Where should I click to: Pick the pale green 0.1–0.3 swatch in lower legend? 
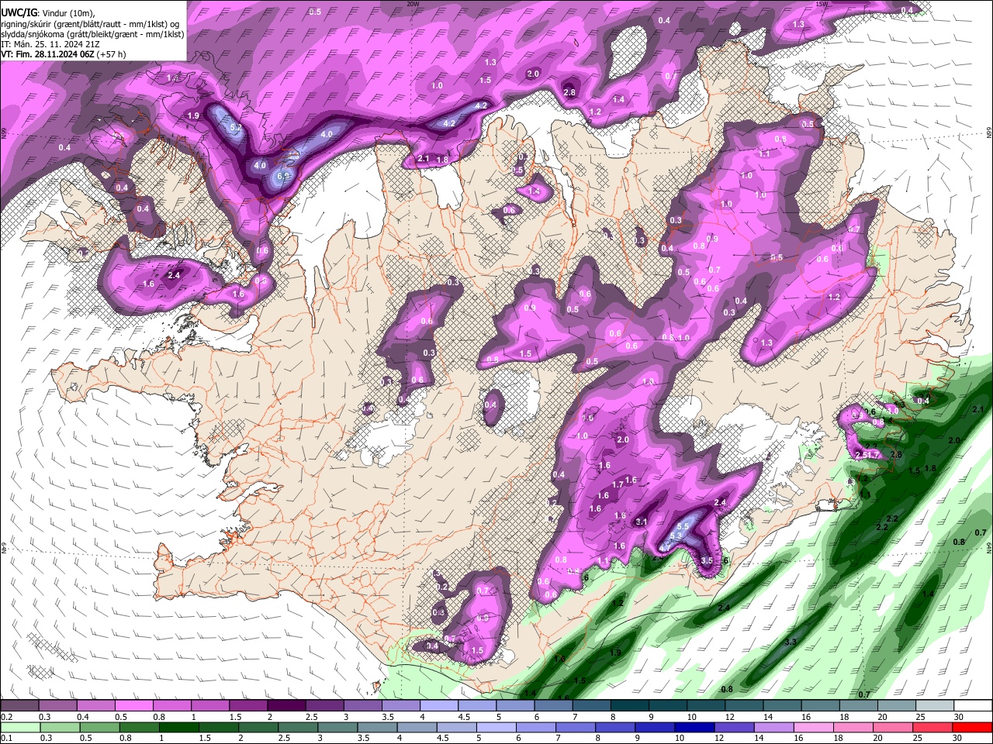(19, 727)
